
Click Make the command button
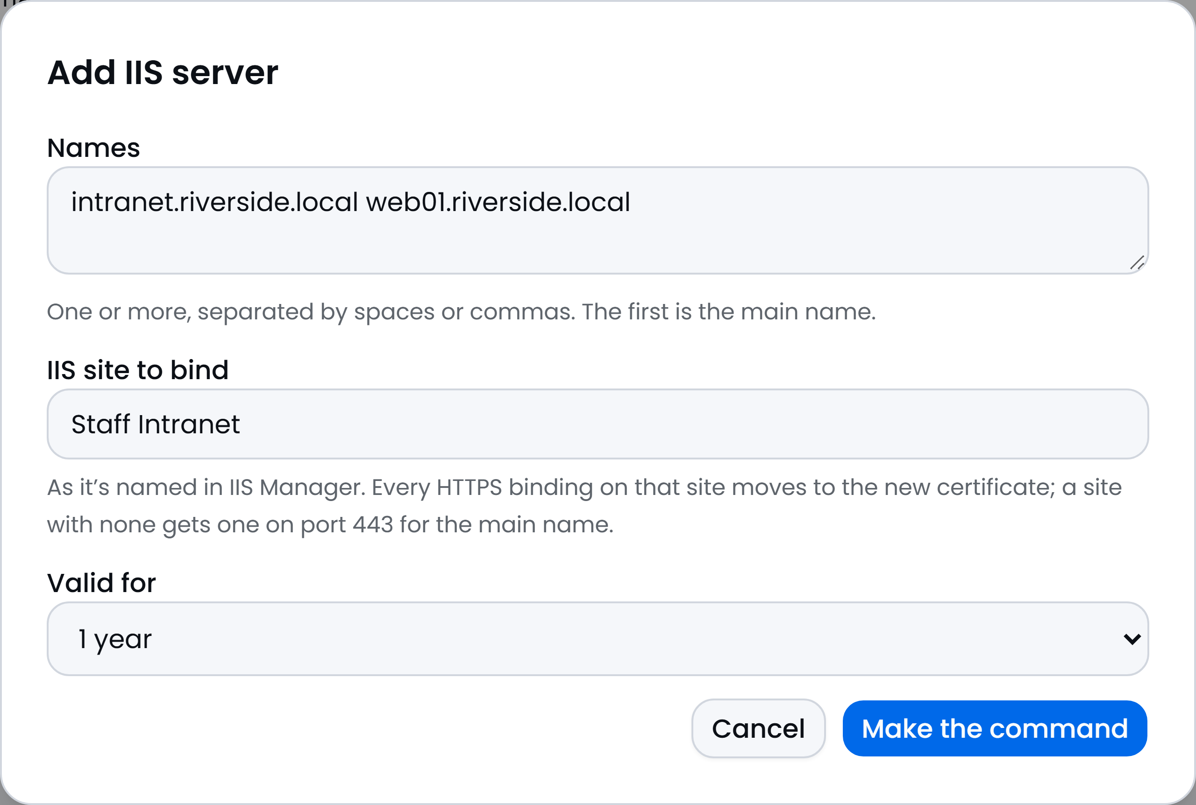click(995, 728)
